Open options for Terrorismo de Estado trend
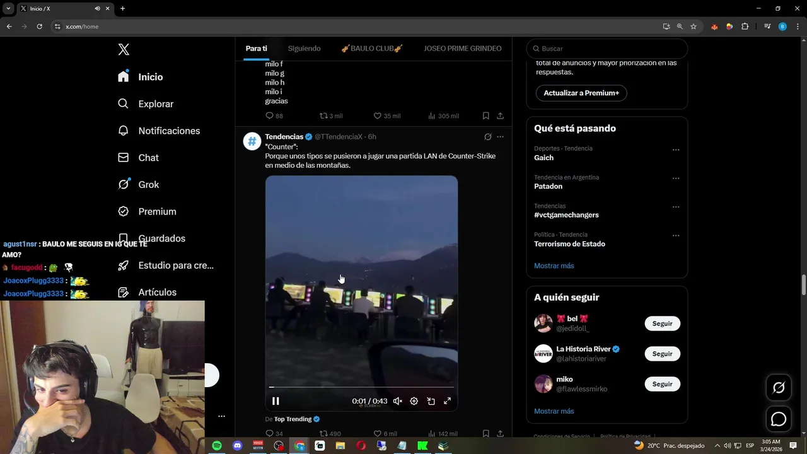Image resolution: width=807 pixels, height=454 pixels. pyautogui.click(x=676, y=236)
